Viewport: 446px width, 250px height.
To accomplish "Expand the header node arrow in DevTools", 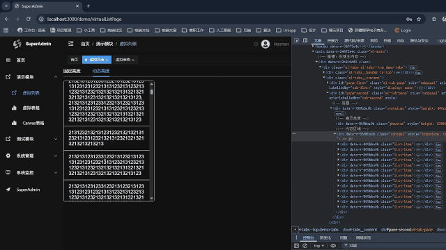I will point(313,46).
